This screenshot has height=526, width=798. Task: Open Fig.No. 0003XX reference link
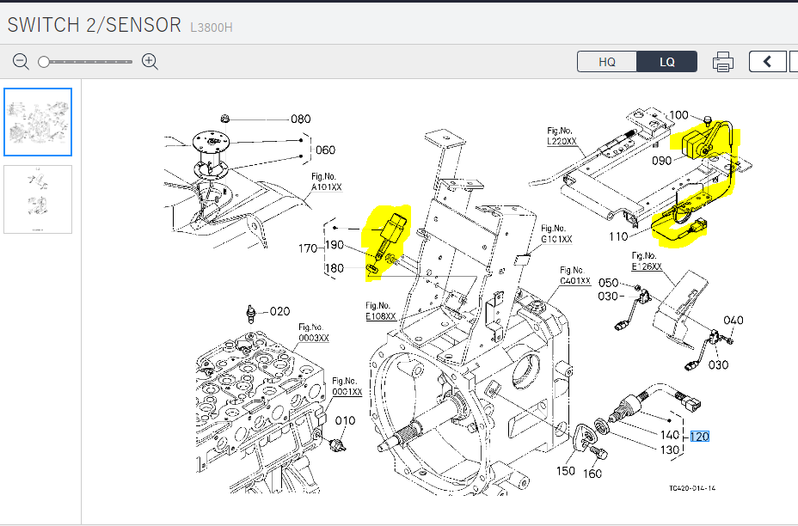tap(313, 338)
